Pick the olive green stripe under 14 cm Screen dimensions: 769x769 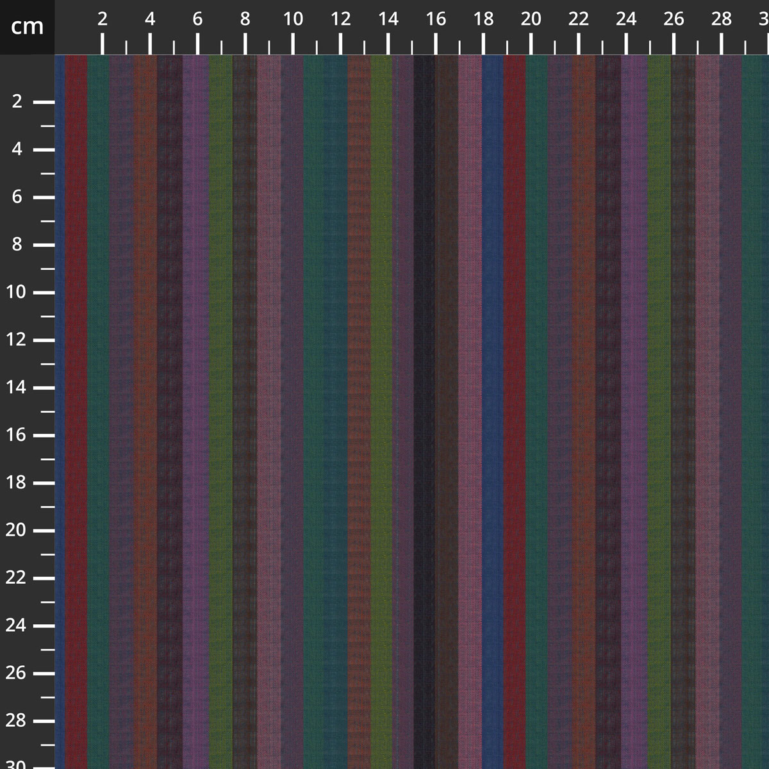[381, 384]
